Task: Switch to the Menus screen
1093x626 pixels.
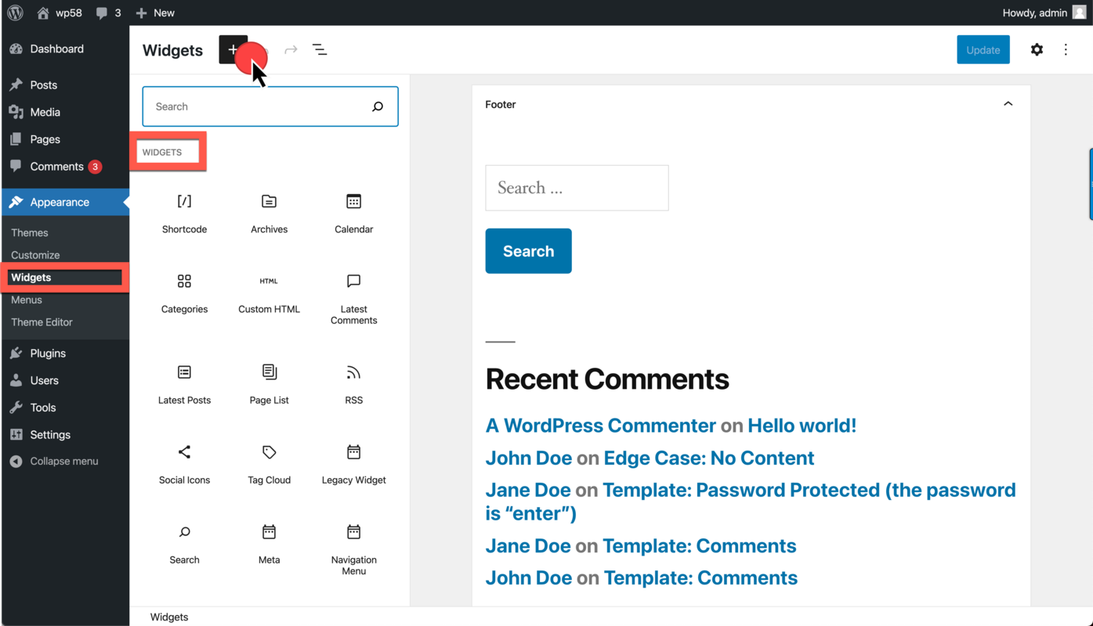Action: 26,299
